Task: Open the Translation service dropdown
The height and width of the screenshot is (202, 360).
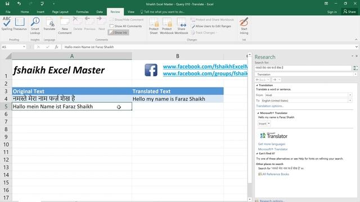Action: (x=355, y=75)
